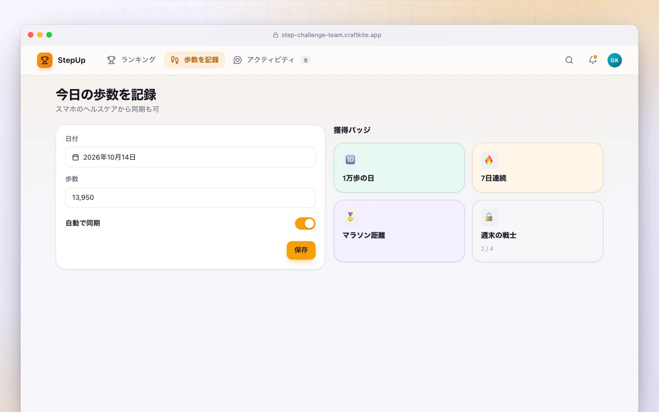This screenshot has height=412, width=659.
Task: Click the 週末の戦士 badge title
Action: 498,235
